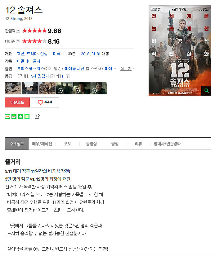215x256 pixels.
Task: Click the green cafe share icon
Action: pyautogui.click(x=14, y=116)
